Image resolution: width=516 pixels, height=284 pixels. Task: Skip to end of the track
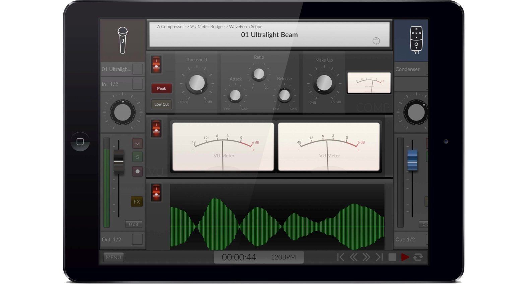coord(379,257)
